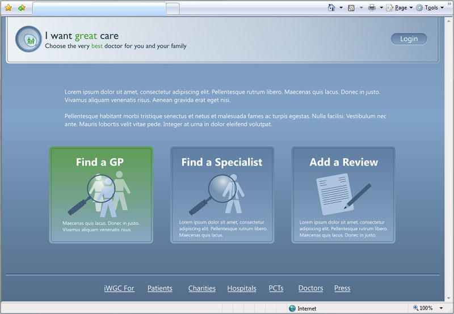Open the Page menu
This screenshot has width=454, height=314.
(400, 8)
